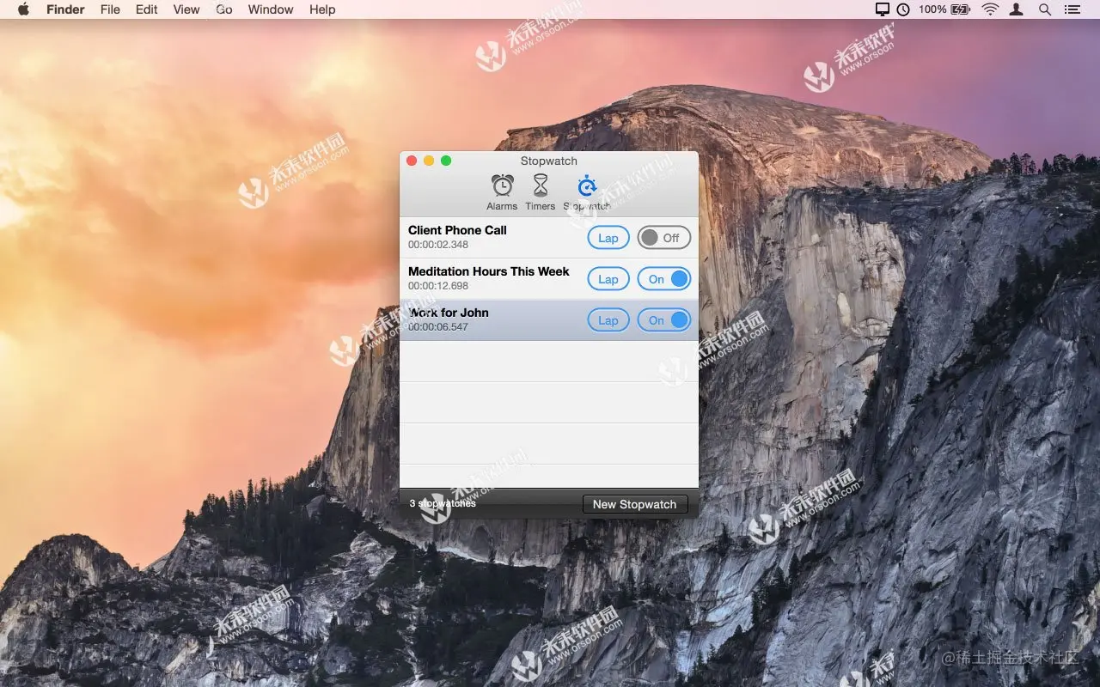This screenshot has height=687, width=1100.
Task: Click the elapsed time 00:00:06.547
Action: pos(438,327)
